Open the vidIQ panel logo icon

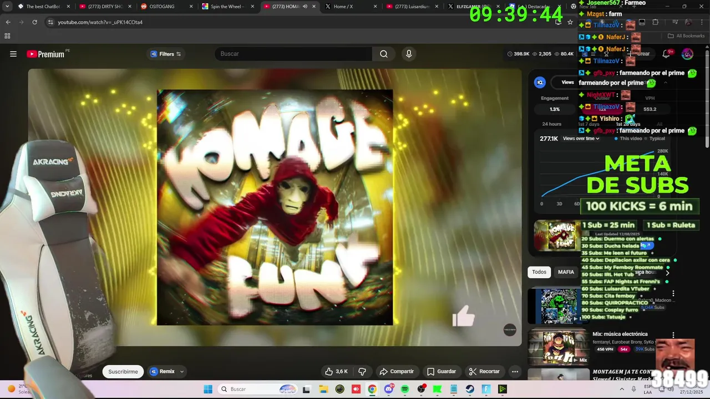(x=540, y=82)
